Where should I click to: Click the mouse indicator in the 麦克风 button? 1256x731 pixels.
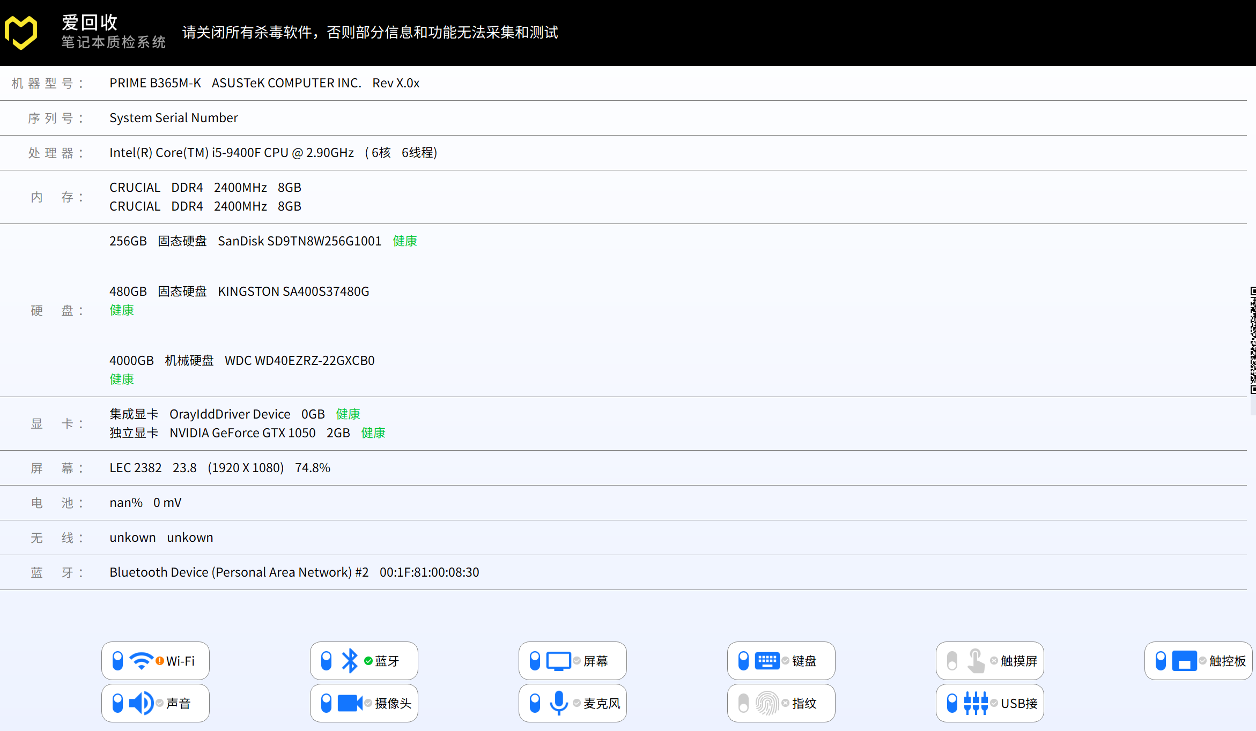pyautogui.click(x=535, y=703)
